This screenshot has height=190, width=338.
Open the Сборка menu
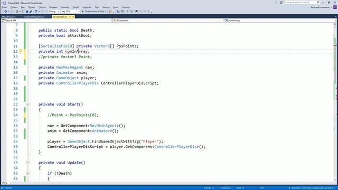click(42, 7)
